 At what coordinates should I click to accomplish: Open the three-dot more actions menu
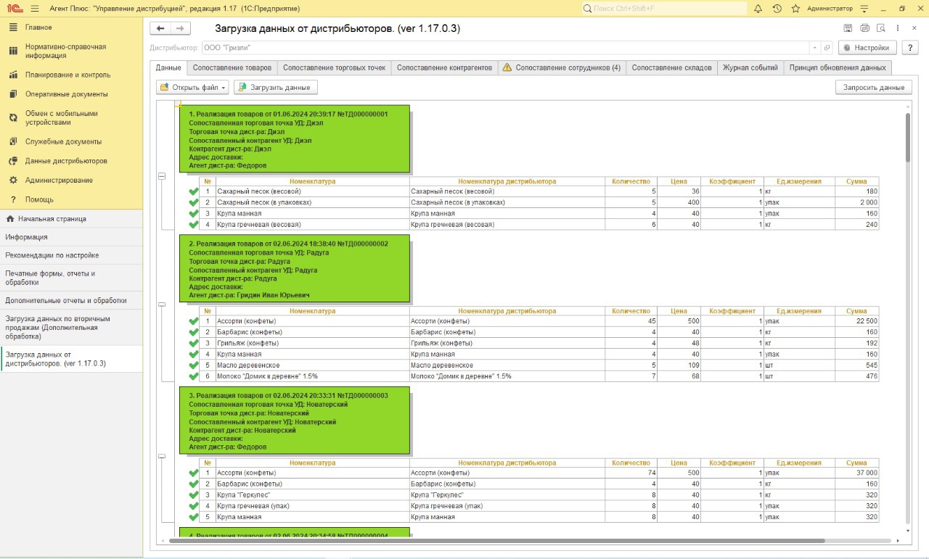[899, 28]
